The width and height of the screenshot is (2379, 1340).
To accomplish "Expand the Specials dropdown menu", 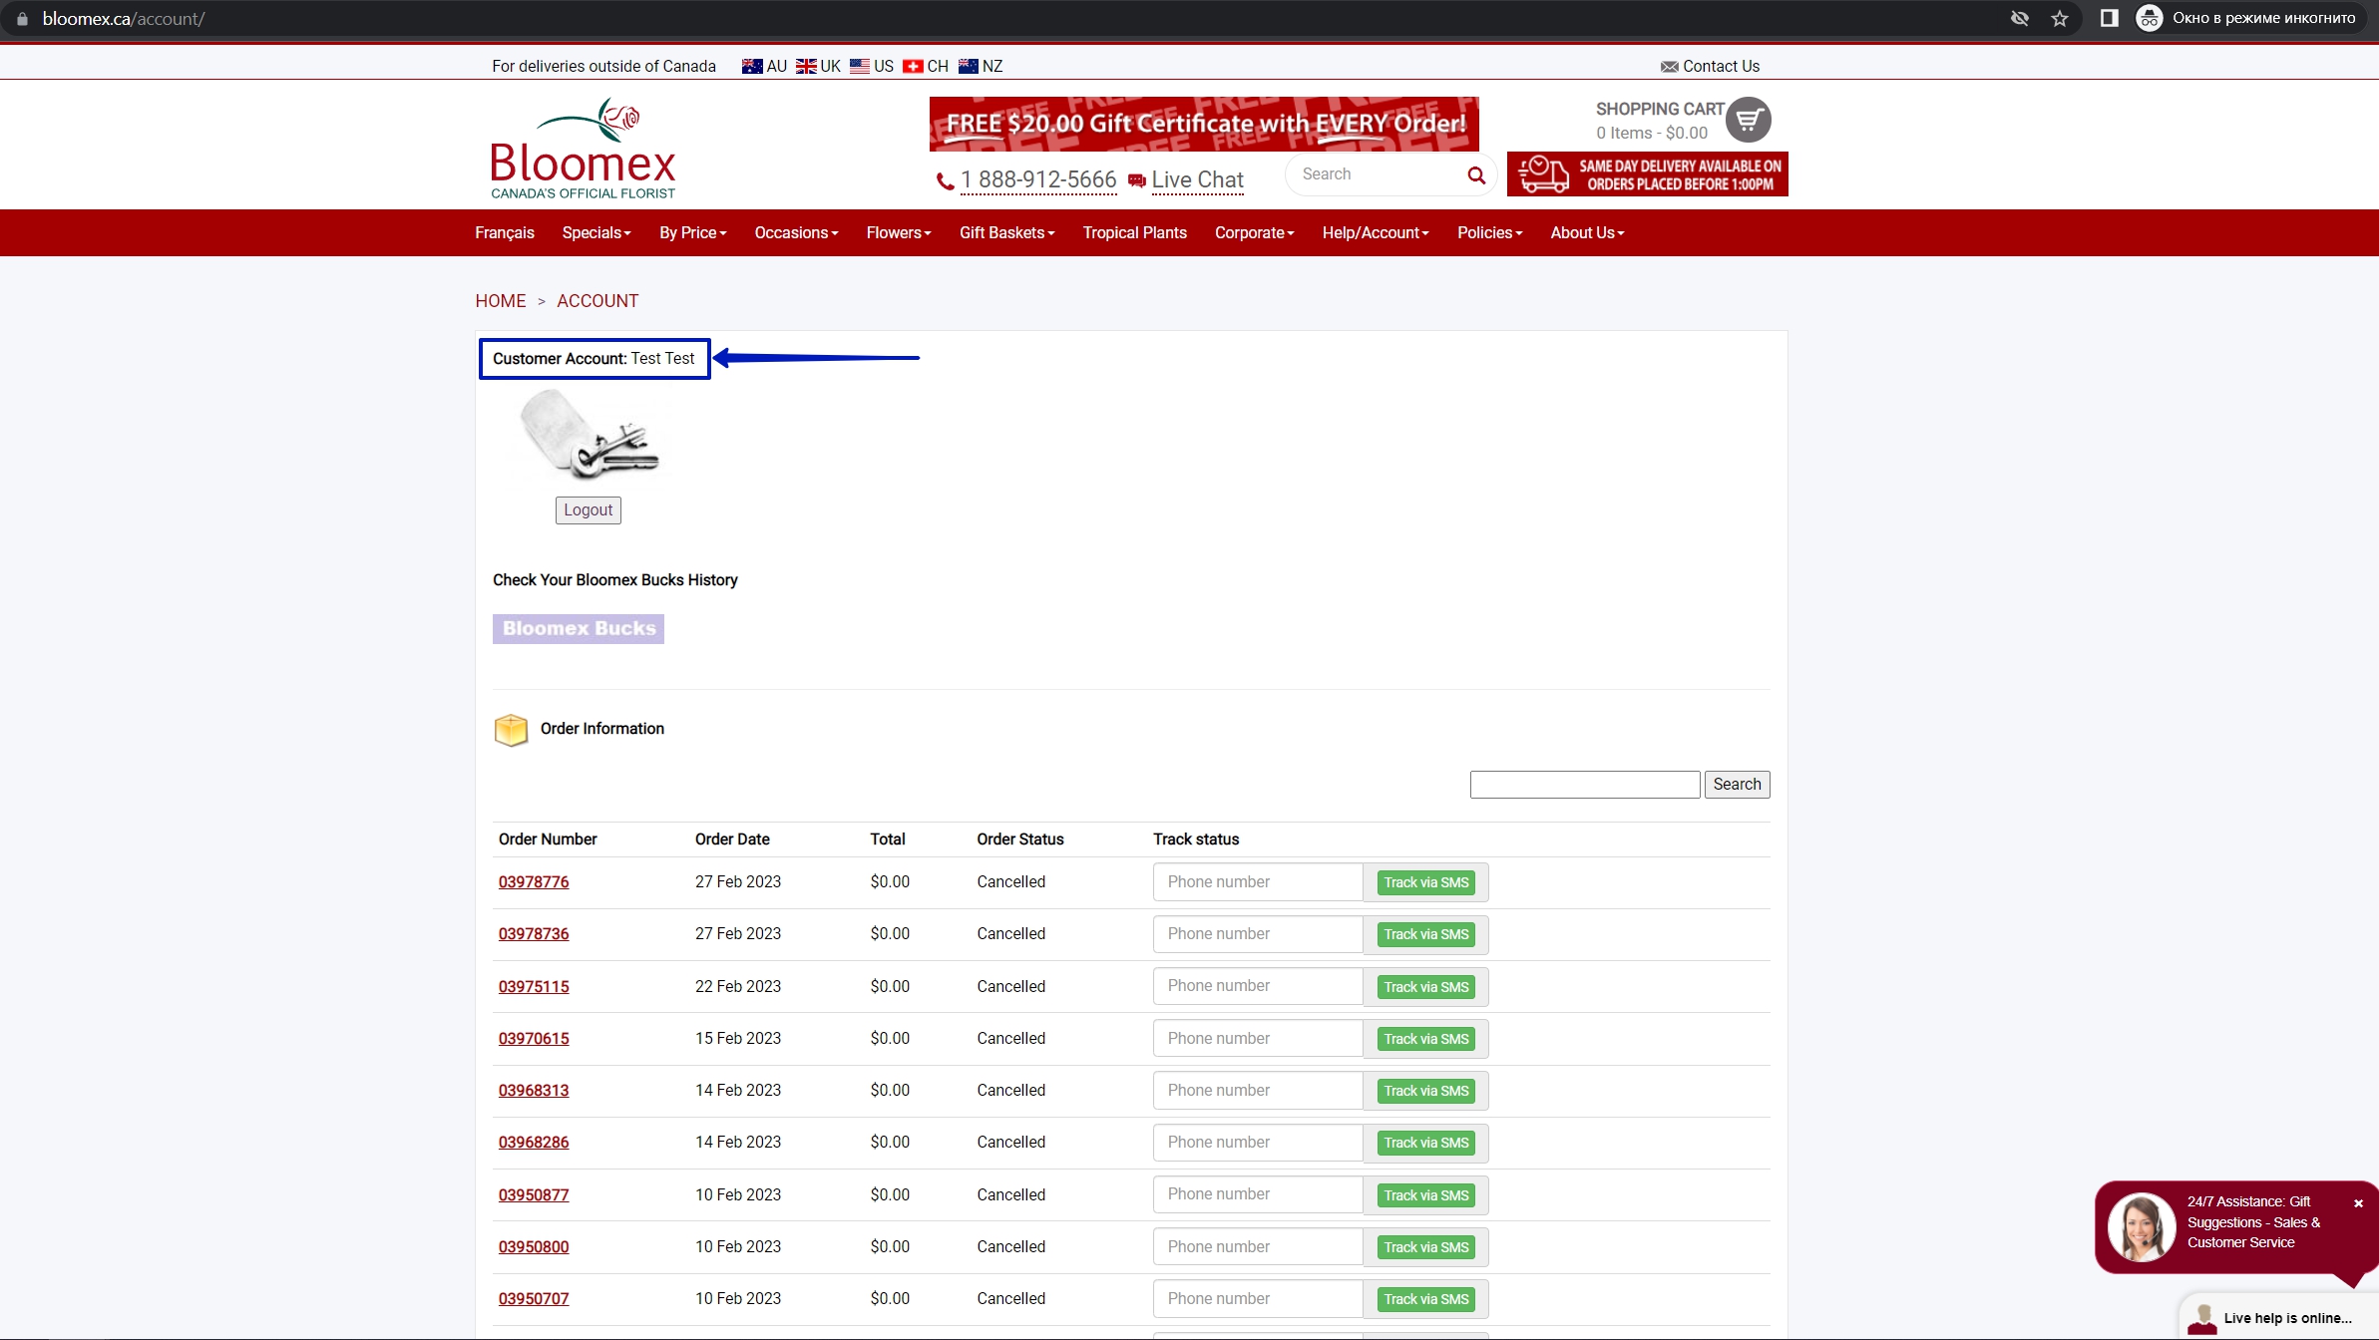I will pyautogui.click(x=596, y=233).
